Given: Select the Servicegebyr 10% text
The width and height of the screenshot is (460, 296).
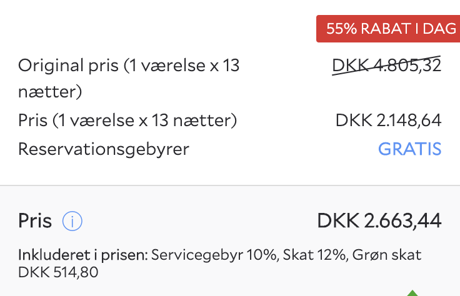Looking at the screenshot, I should click(x=214, y=255).
